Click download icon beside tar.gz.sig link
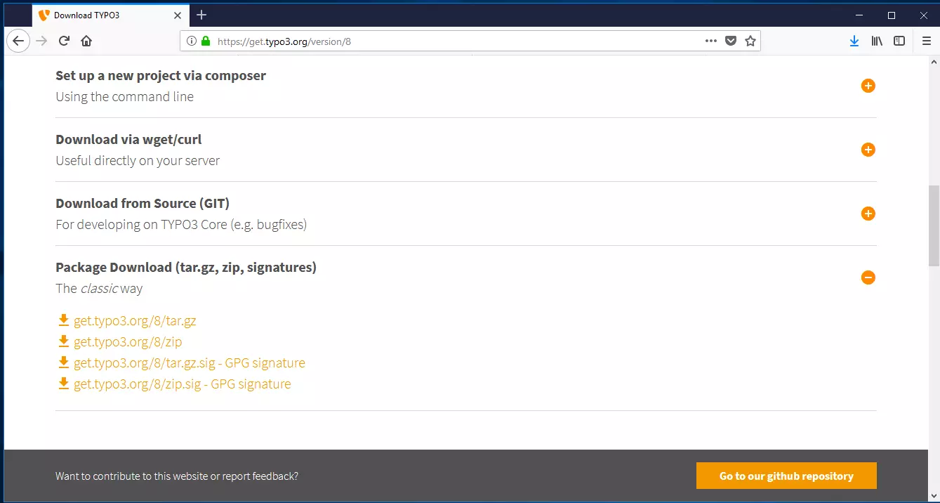Viewport: 940px width, 503px height. point(63,362)
